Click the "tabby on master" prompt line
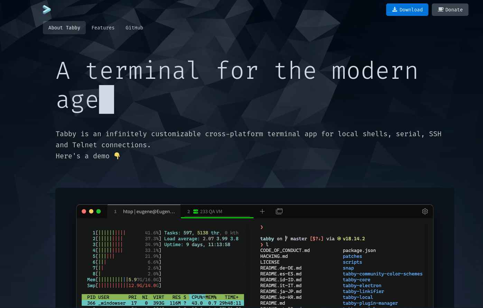This screenshot has width=483, height=308. [313, 239]
